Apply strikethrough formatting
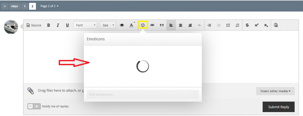 click(x=247, y=25)
